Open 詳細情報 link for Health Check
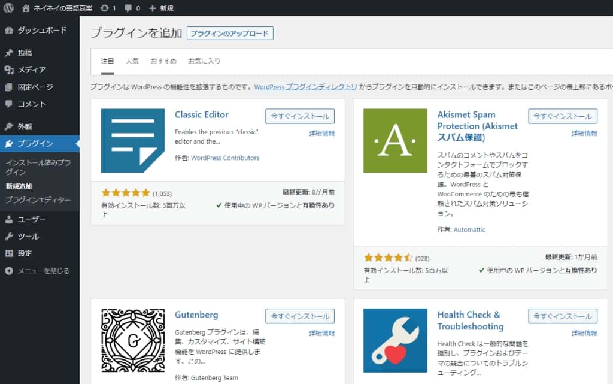This screenshot has width=613, height=384. tap(584, 333)
